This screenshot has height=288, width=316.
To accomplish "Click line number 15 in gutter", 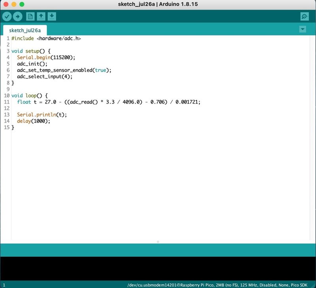I will pyautogui.click(x=7, y=127).
